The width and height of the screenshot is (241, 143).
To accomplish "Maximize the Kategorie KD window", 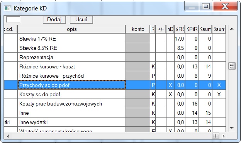I will point(206,6).
